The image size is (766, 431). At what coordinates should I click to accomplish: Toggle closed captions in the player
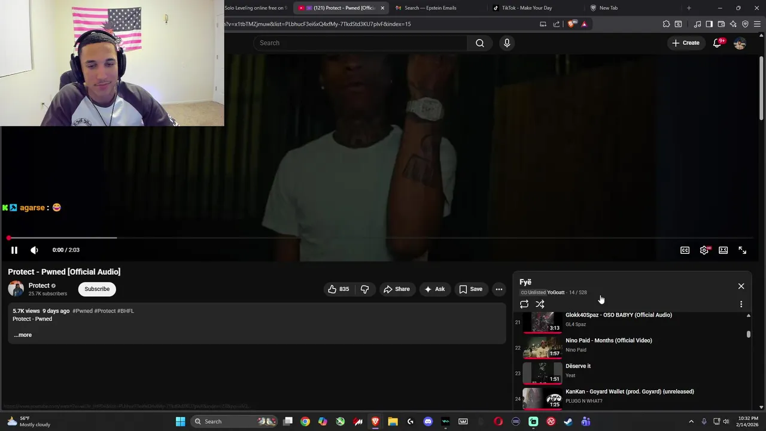pos(685,250)
